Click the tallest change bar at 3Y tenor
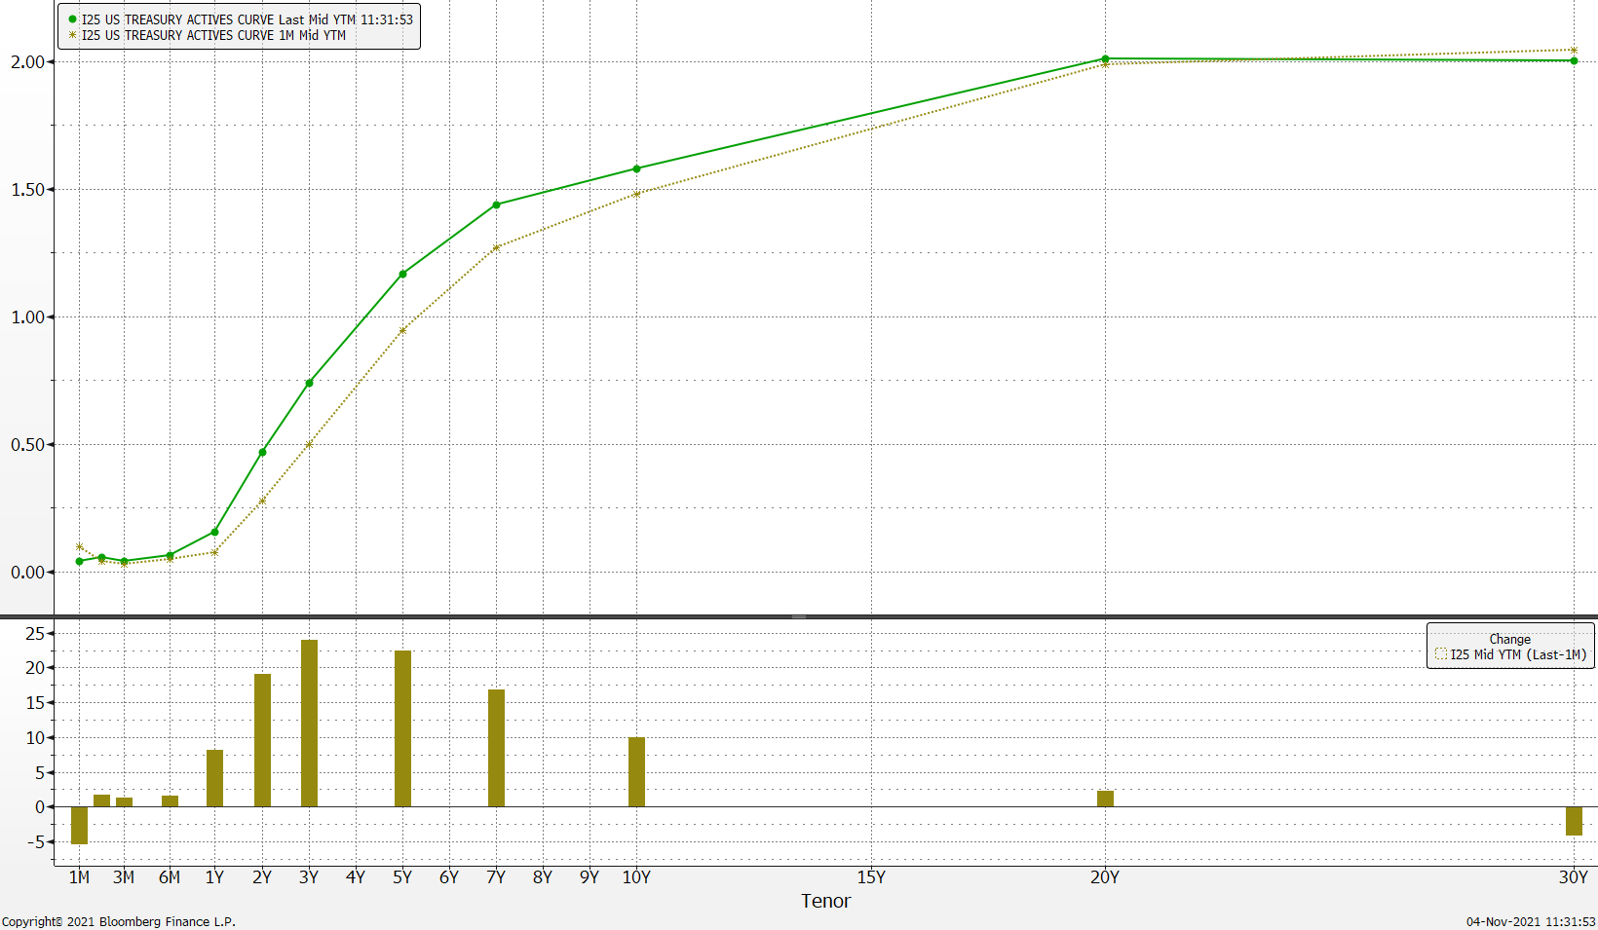1598x930 pixels. [309, 723]
